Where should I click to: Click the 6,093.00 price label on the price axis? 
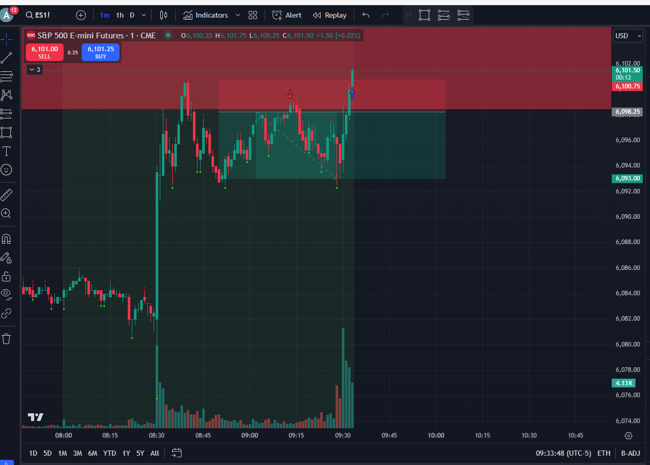(627, 178)
